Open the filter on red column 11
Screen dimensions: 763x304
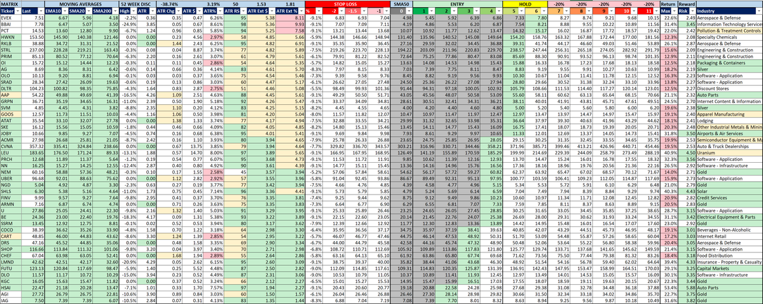pos(656,11)
